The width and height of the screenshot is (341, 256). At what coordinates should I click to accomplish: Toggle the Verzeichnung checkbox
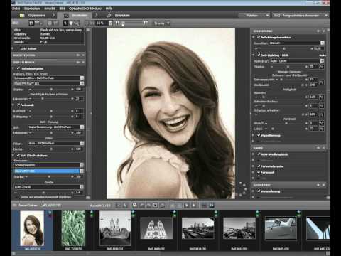coord(259,191)
